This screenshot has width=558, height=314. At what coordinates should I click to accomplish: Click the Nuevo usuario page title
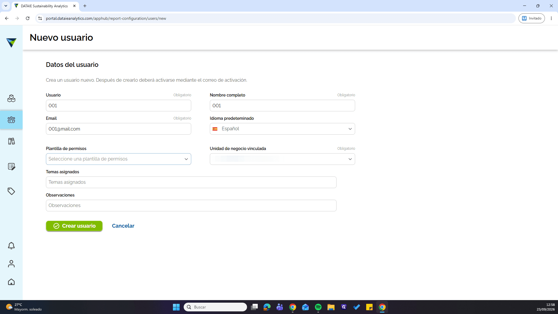61,38
